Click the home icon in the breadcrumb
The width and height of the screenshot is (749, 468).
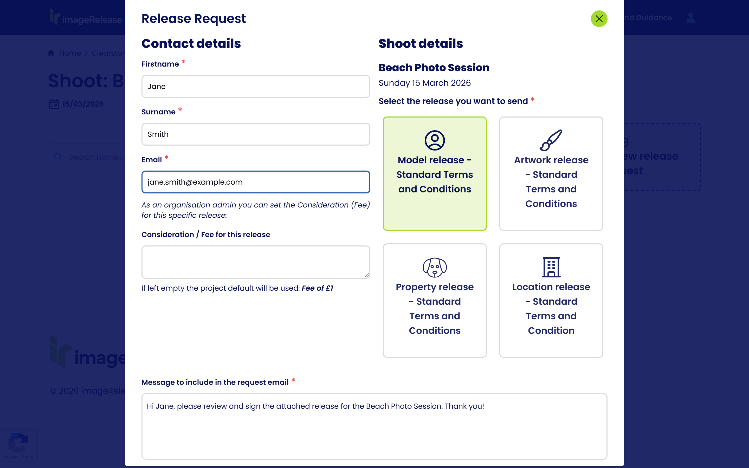(x=51, y=53)
